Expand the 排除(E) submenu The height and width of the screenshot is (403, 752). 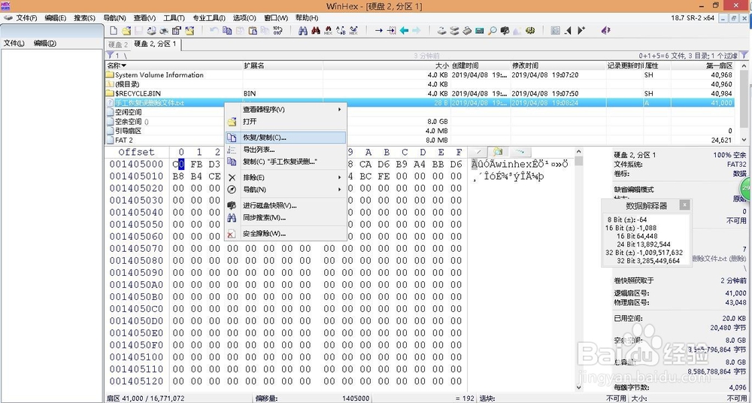(286, 177)
